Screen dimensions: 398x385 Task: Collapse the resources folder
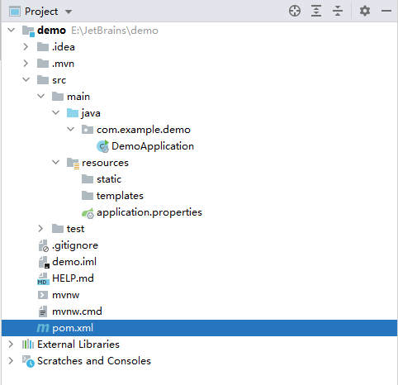(56, 162)
